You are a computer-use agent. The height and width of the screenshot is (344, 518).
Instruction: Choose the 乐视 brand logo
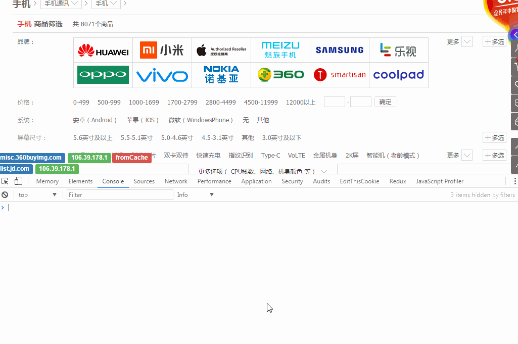click(399, 50)
